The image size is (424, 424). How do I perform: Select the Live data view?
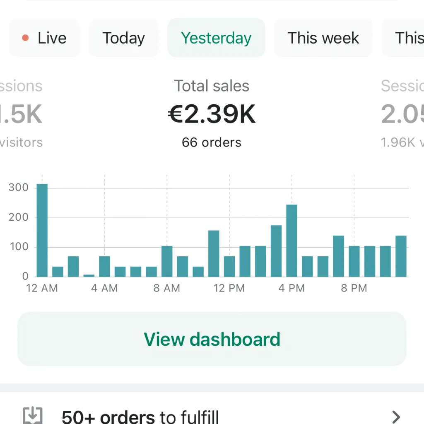pyautogui.click(x=44, y=38)
